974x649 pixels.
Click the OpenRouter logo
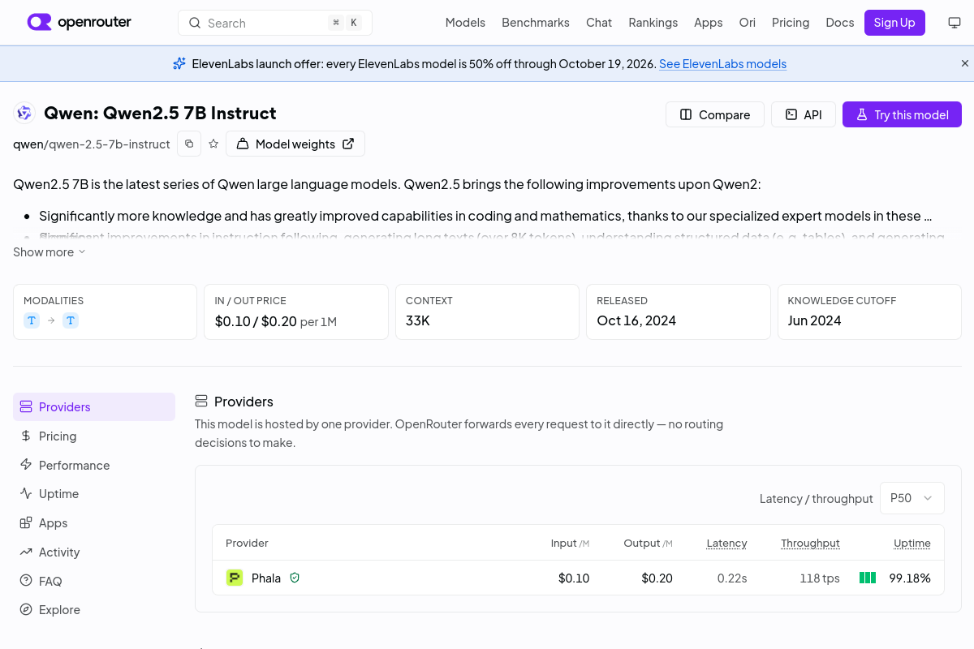tap(79, 23)
